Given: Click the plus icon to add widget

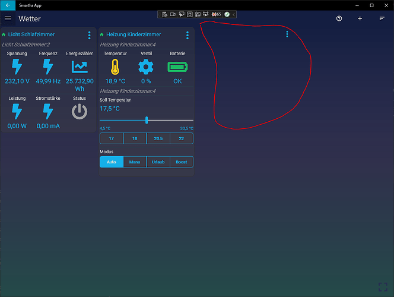Looking at the screenshot, I should click(360, 19).
